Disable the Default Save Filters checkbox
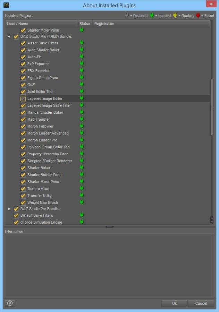 pos(16,216)
